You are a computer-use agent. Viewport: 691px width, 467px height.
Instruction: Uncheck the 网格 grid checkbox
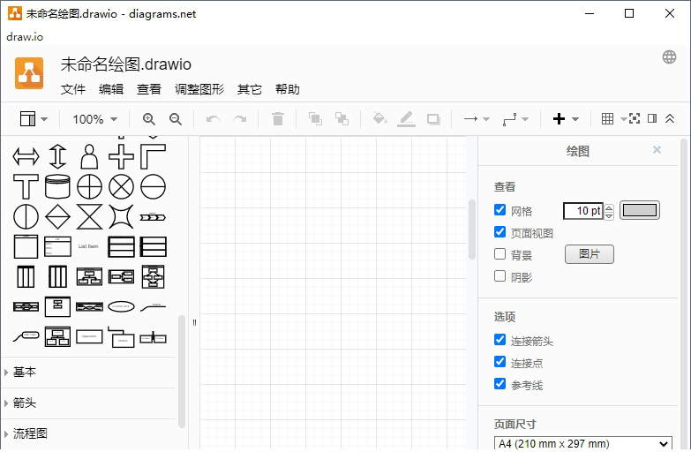499,210
